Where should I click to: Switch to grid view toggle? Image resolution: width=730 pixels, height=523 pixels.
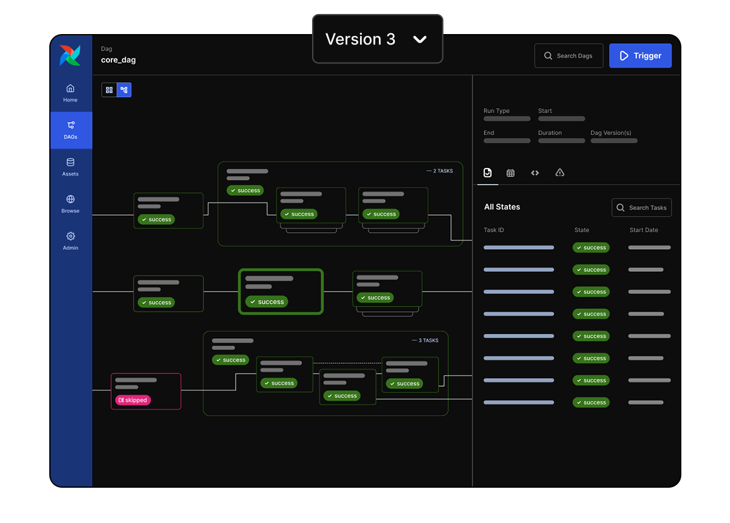[x=109, y=90]
